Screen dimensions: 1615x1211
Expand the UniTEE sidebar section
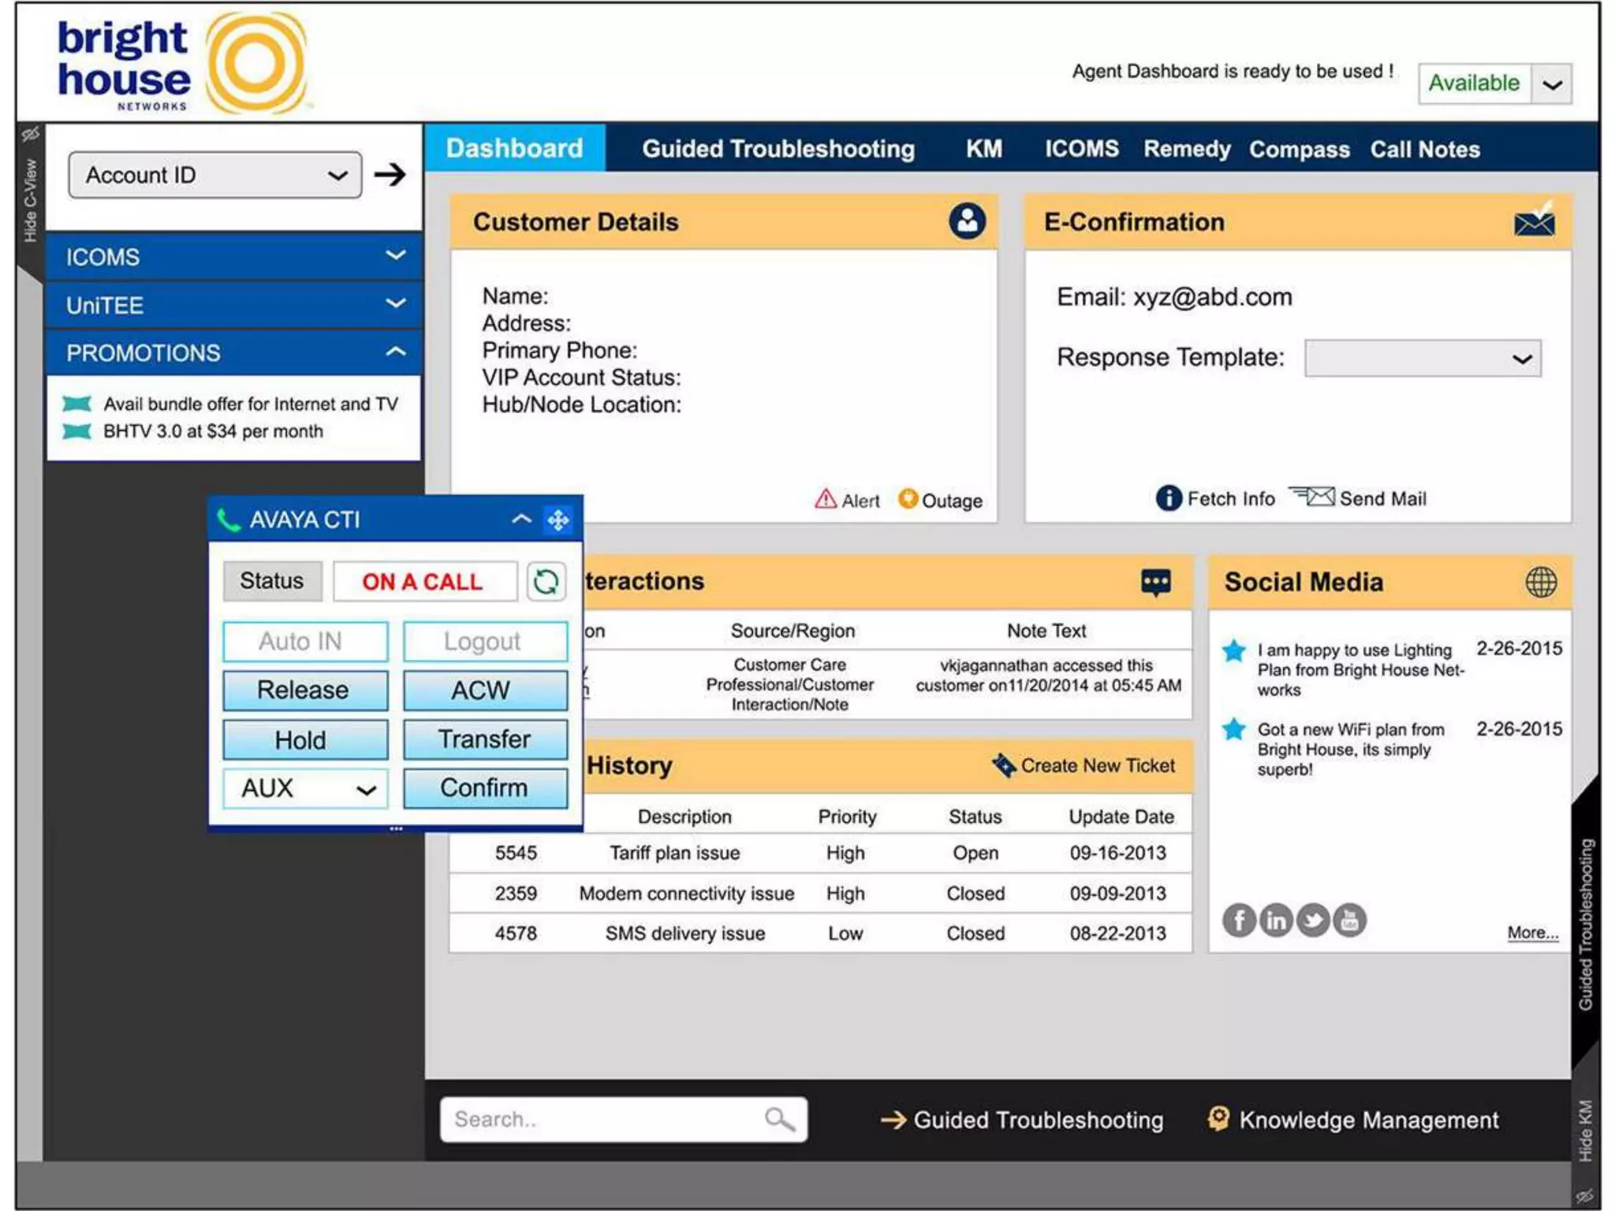[233, 305]
